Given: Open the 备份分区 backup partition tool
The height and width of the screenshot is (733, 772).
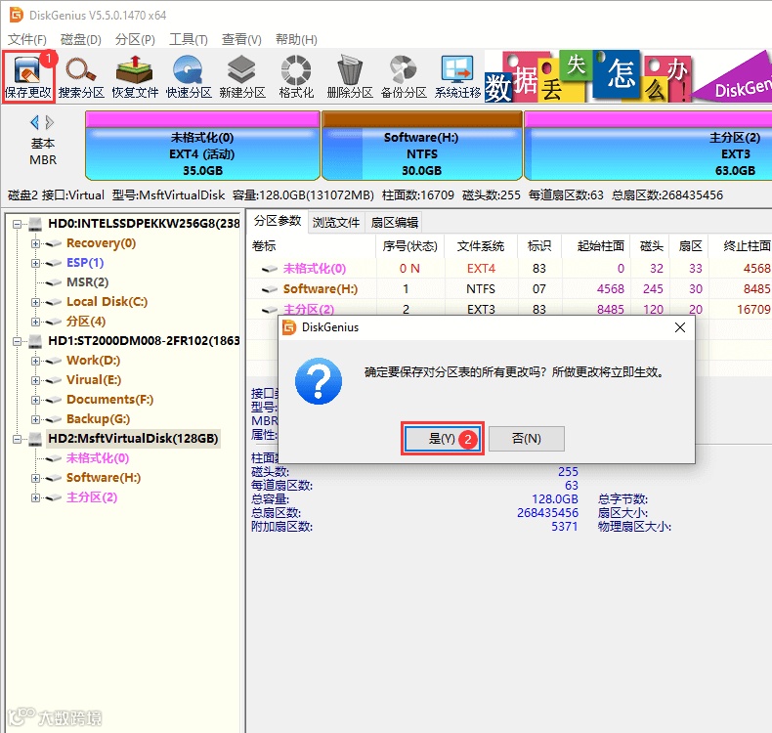Looking at the screenshot, I should tap(404, 76).
